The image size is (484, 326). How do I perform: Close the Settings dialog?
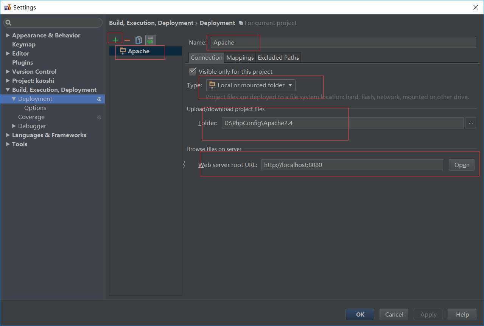click(475, 7)
